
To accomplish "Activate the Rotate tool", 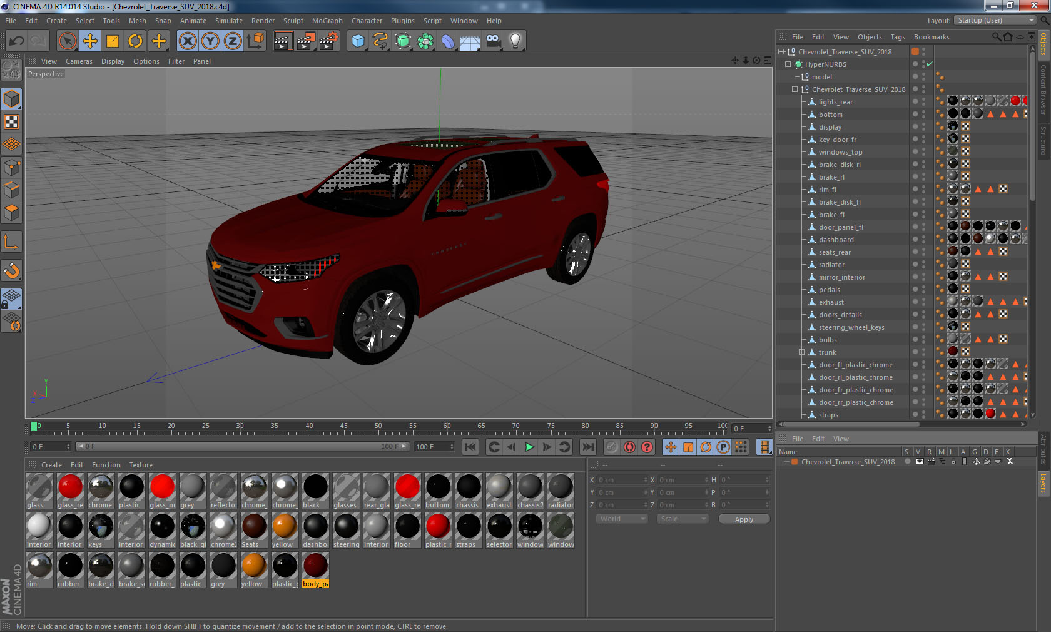I will click(x=135, y=41).
